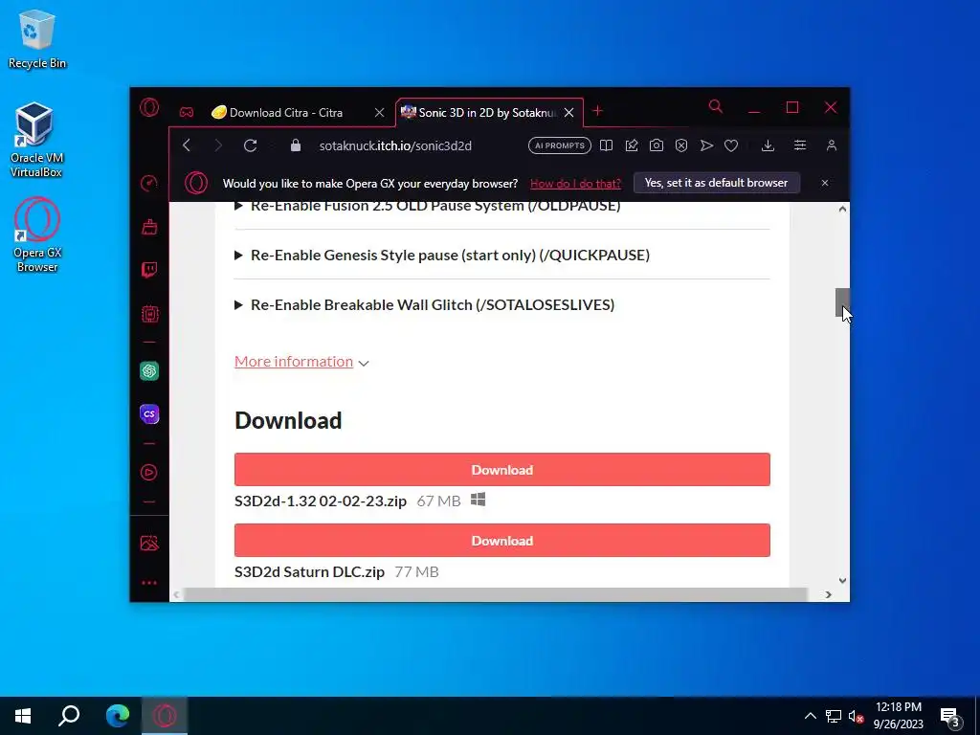980x735 pixels.
Task: Click AI PROMPTS button in address bar
Action: (559, 145)
